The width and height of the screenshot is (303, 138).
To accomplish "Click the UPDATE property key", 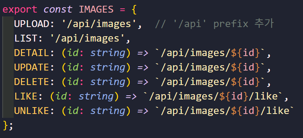I will click(32, 67).
